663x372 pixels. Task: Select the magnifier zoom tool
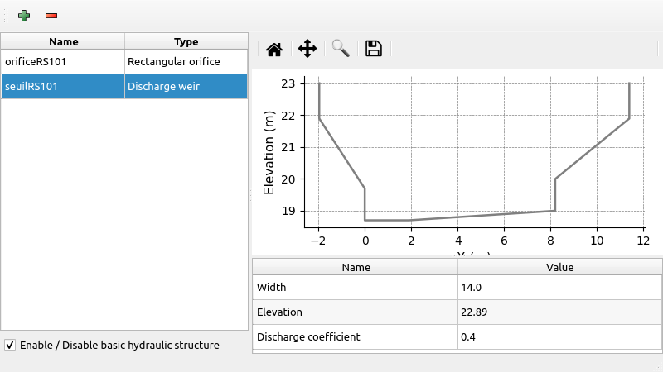pyautogui.click(x=341, y=49)
